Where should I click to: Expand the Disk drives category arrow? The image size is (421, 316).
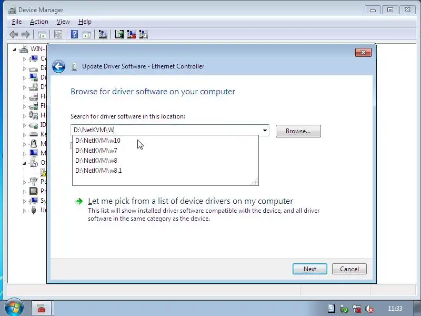click(24, 68)
